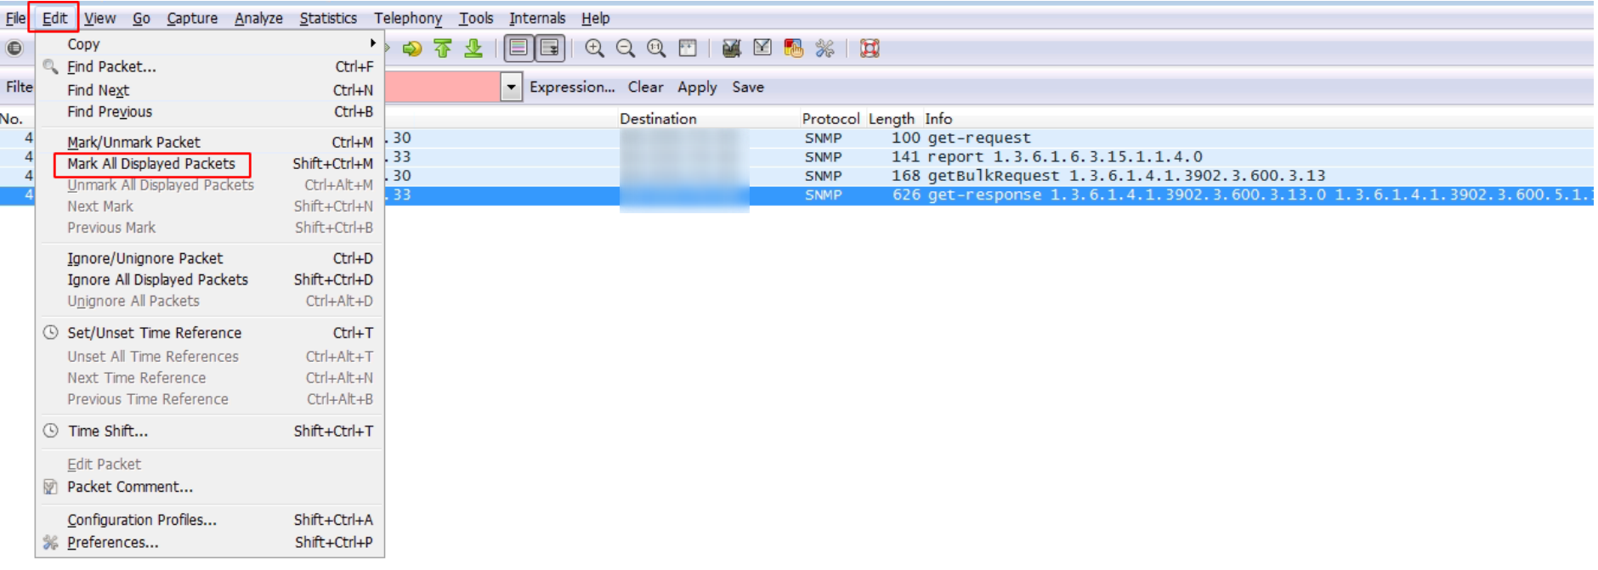
Task: Click the interfaces list icon at toolbar start
Action: click(14, 48)
